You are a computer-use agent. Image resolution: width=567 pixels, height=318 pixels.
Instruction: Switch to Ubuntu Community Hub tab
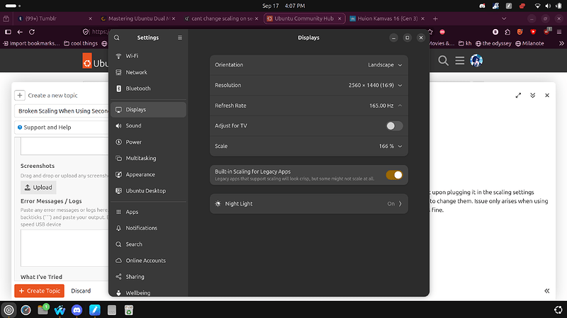304,18
